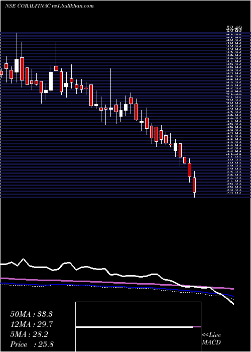Click the MACD histogram panel box
The width and height of the screenshot is (251, 352).
click(138, 327)
